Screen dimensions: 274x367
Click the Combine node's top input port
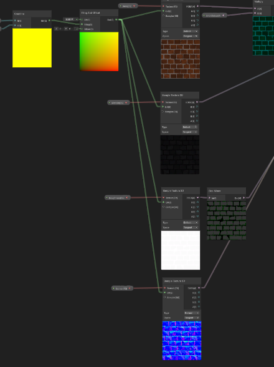click(x=15, y=21)
